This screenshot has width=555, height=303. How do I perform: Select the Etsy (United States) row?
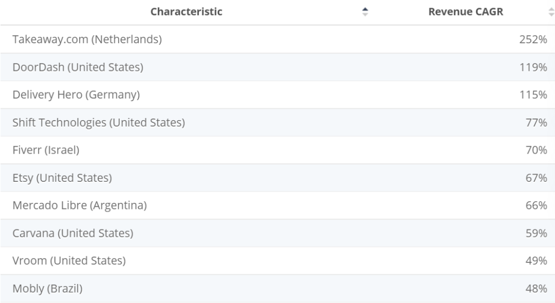(62, 178)
